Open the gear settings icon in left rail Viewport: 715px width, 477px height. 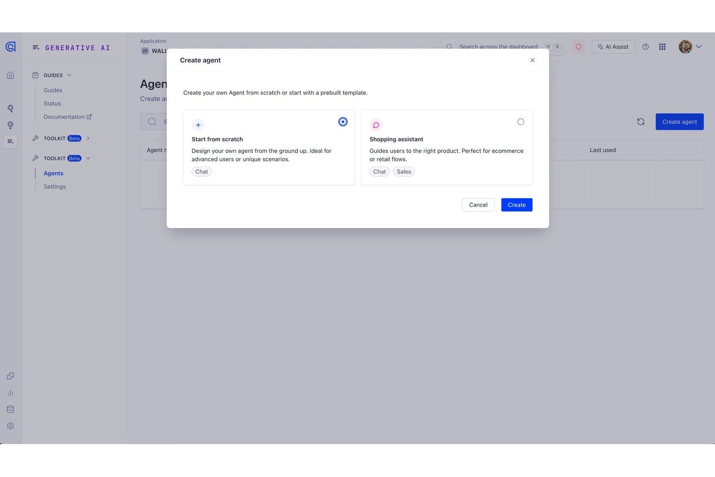[11, 426]
